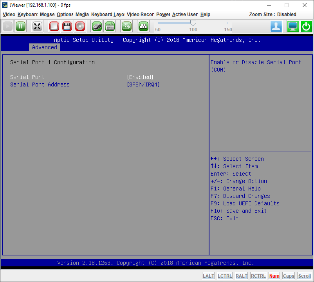Viewport: 314px width, 282px height.
Task: Toggle the Scroll lock indicator
Action: [x=304, y=276]
